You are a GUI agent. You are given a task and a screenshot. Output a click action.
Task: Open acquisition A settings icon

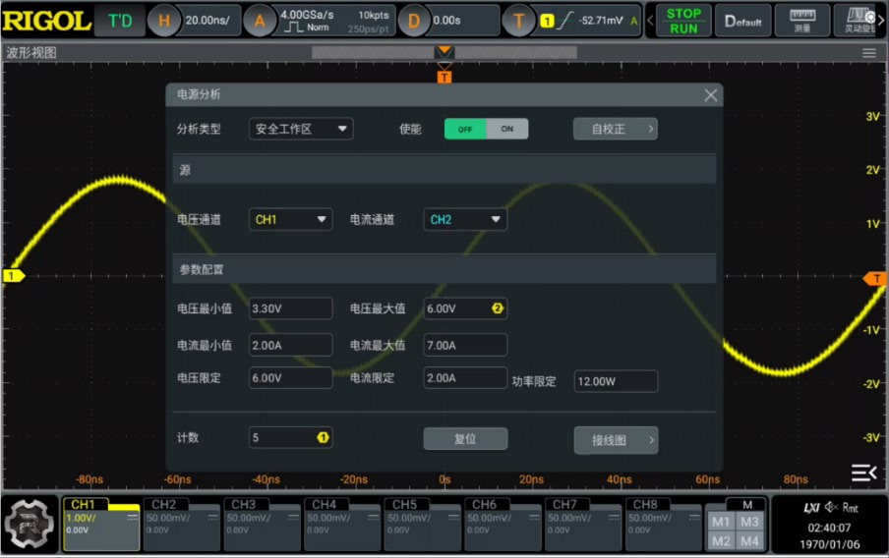pyautogui.click(x=259, y=21)
